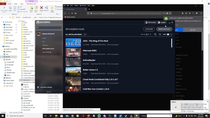Open Game settings in launcher sidebar
The image size is (210, 118).
pyautogui.click(x=47, y=52)
